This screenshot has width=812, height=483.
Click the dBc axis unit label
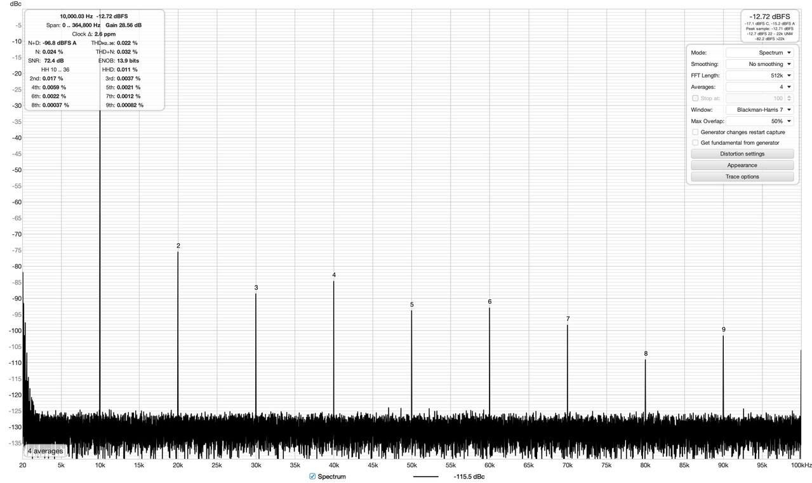pyautogui.click(x=15, y=4)
